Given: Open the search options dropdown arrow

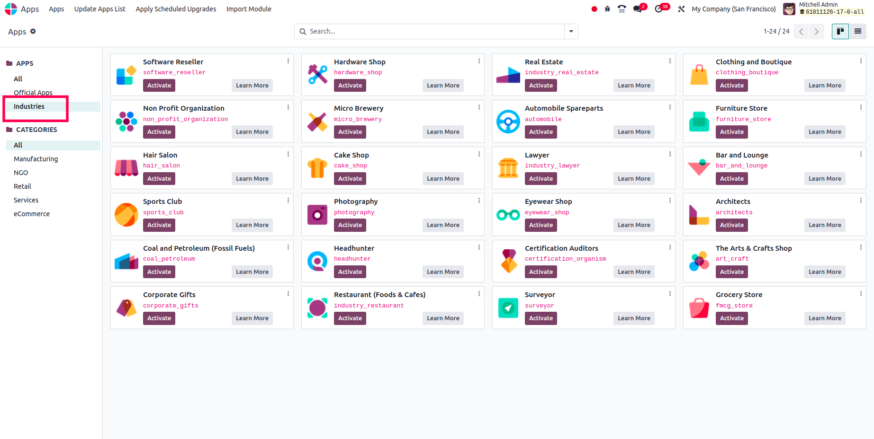Looking at the screenshot, I should (571, 31).
